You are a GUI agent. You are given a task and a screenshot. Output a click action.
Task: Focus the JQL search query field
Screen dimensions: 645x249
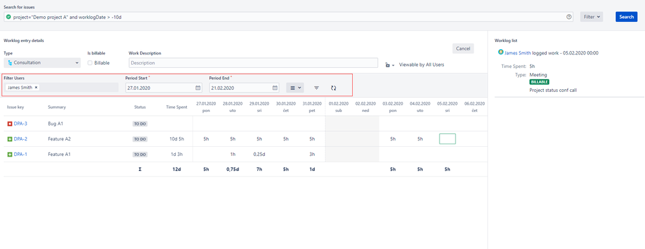click(288, 17)
